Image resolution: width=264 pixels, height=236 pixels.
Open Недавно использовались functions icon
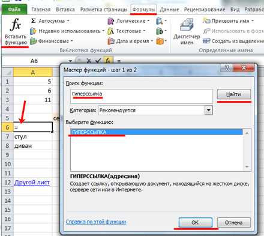tap(33, 31)
